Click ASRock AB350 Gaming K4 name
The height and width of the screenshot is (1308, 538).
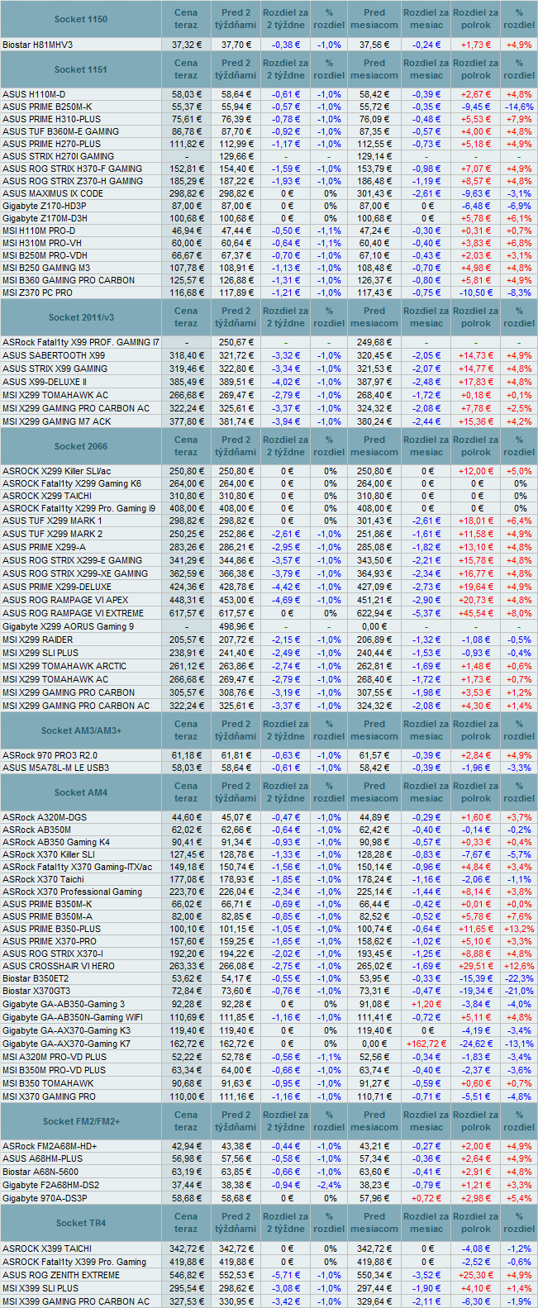pos(56,842)
